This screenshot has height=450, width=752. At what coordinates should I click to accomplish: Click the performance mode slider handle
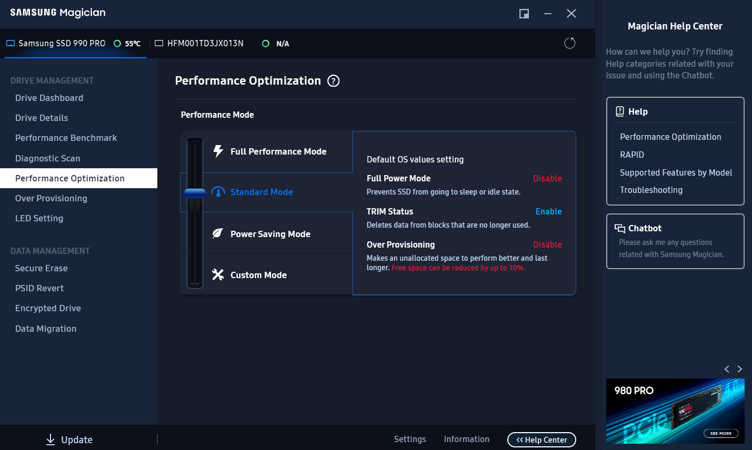[195, 193]
